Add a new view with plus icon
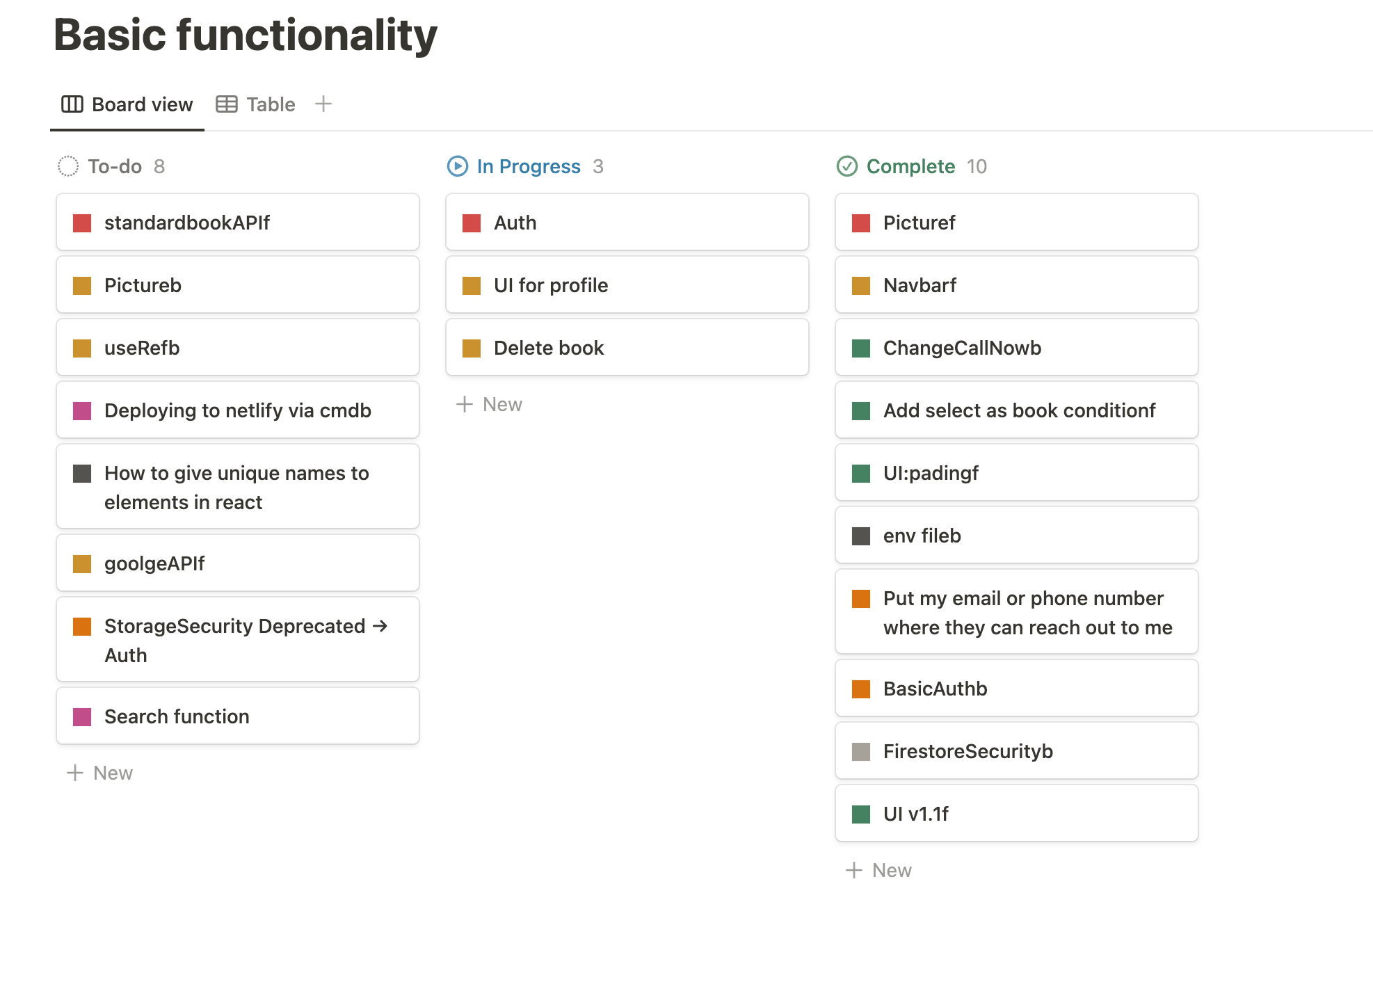The image size is (1373, 996). (x=323, y=104)
